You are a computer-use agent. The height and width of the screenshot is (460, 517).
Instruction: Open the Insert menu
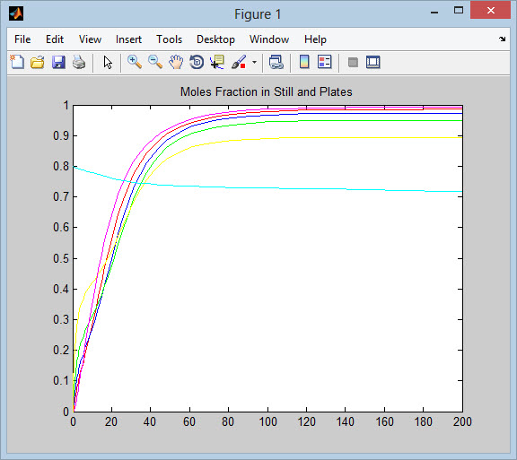point(128,39)
